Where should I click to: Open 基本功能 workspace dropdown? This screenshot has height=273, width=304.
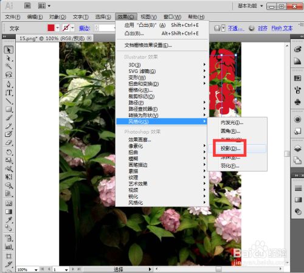(250, 6)
